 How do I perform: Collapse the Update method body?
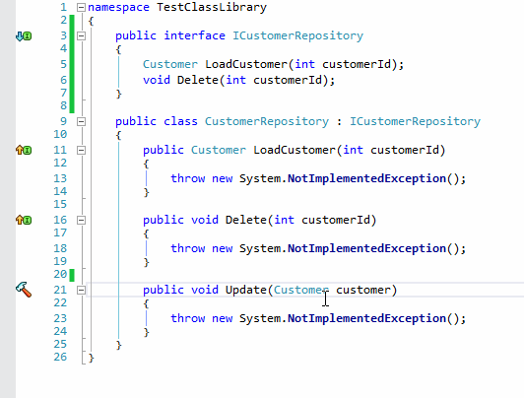coord(81,290)
